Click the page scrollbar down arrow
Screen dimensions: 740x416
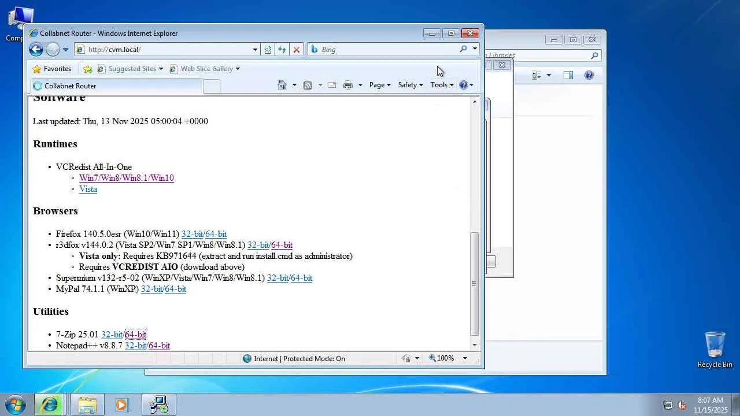tap(475, 346)
